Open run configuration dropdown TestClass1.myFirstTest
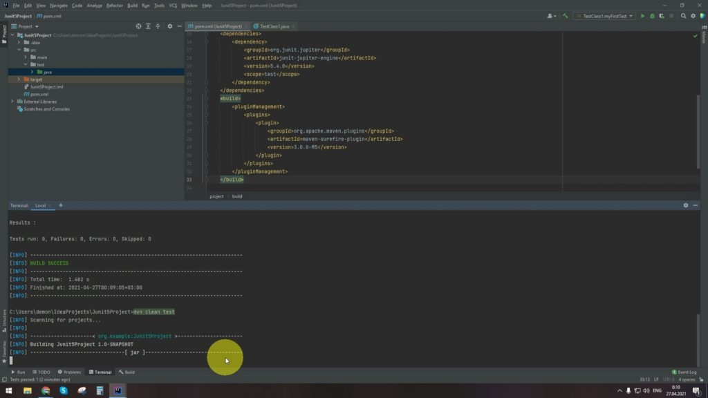 point(604,17)
